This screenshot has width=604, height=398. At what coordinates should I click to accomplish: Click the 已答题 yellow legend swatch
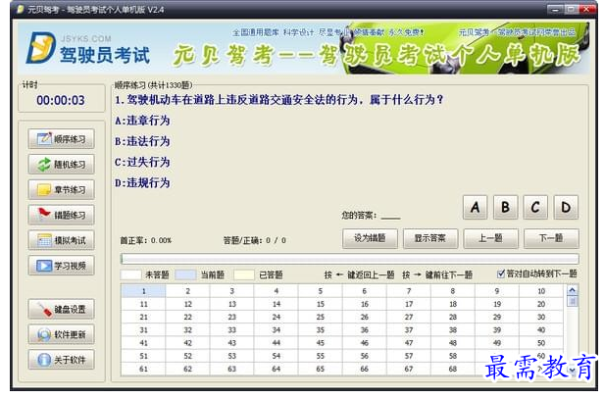(x=244, y=274)
